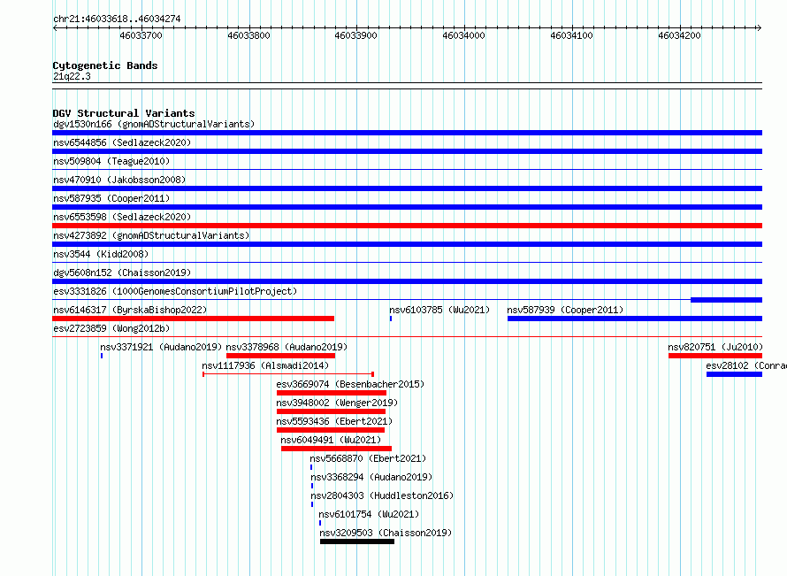
Task: Click esv3669074 (Besenbacher2015) label
Action: click(350, 384)
